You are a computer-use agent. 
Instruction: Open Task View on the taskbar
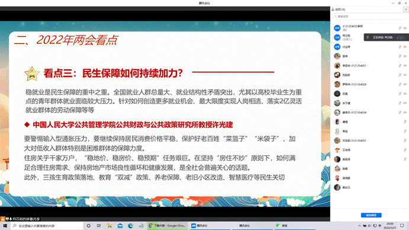[x=99, y=226]
